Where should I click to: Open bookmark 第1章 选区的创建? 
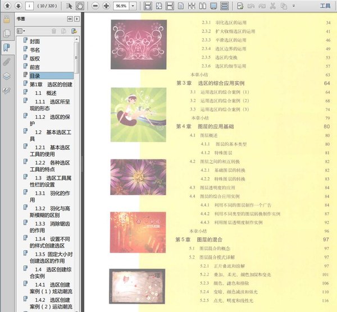pos(51,84)
